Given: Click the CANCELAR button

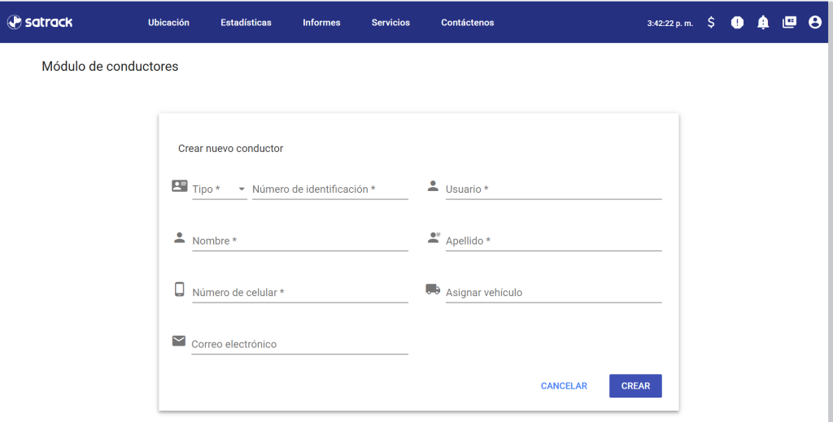Looking at the screenshot, I should 564,386.
